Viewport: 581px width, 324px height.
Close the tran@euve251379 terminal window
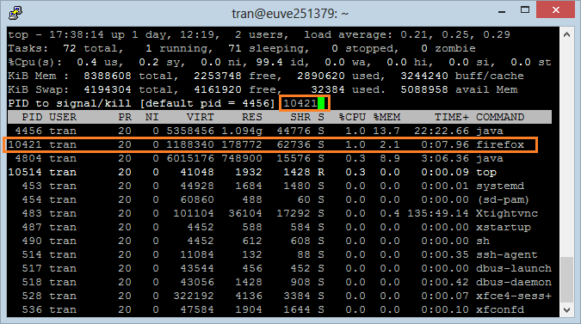tap(555, 9)
